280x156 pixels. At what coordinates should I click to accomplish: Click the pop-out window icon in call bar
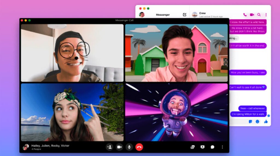click(192, 147)
